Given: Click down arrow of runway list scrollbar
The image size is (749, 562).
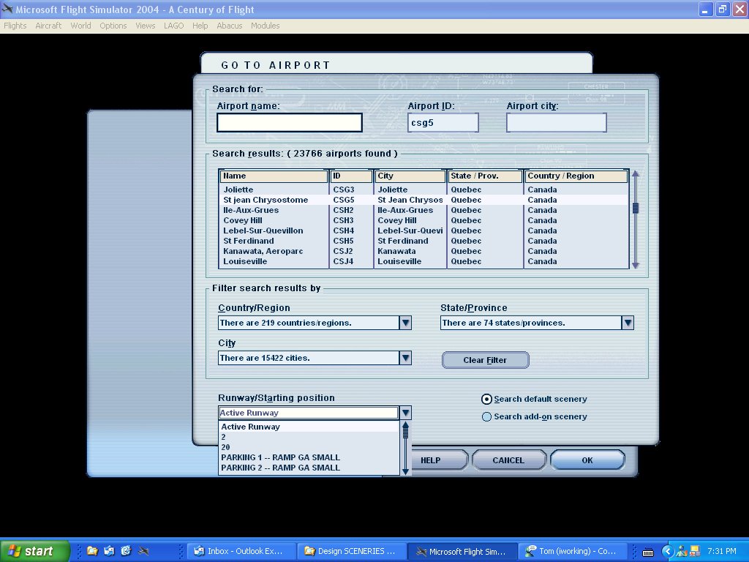Looking at the screenshot, I should pyautogui.click(x=405, y=471).
